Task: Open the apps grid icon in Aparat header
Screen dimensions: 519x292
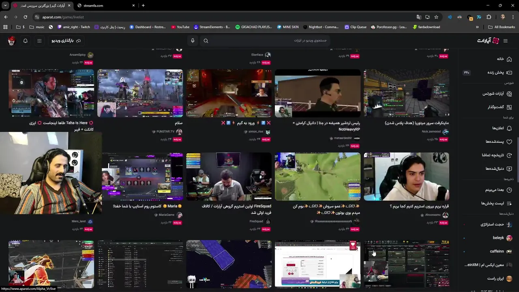Action: [39, 41]
